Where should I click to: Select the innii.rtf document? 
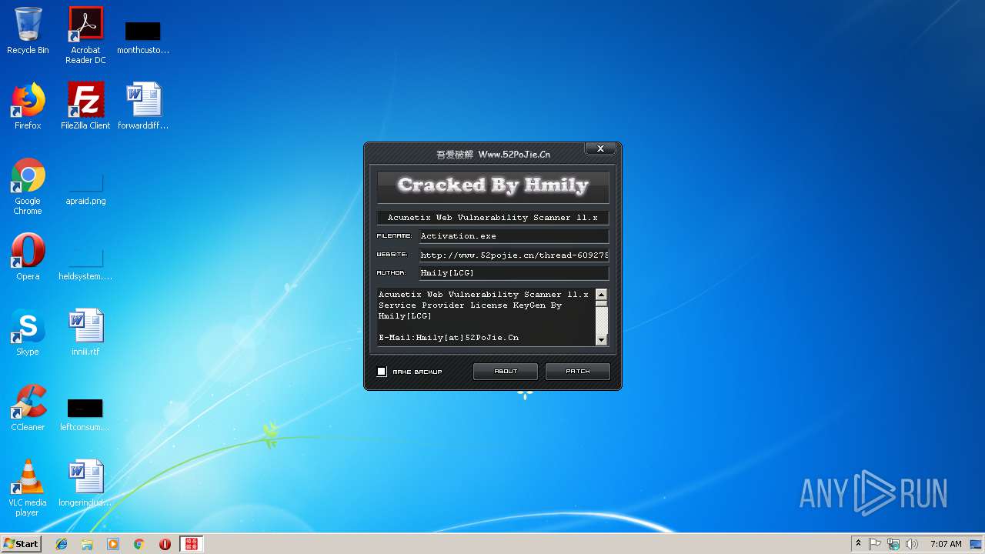tap(85, 332)
